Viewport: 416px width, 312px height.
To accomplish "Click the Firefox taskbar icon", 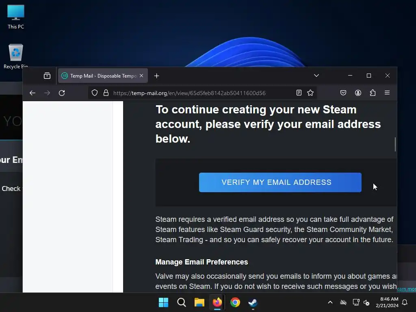I will tap(217, 302).
